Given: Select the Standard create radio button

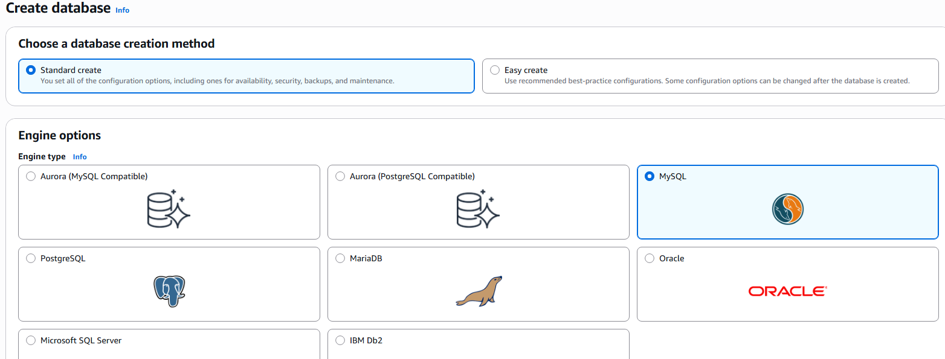Looking at the screenshot, I should 31,70.
